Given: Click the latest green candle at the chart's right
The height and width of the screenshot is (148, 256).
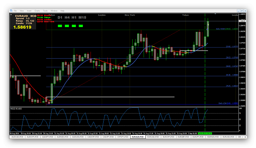Looking at the screenshot, I should 208,29.
